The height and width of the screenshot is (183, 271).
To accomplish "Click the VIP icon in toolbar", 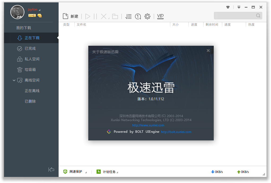I will pos(160,16).
